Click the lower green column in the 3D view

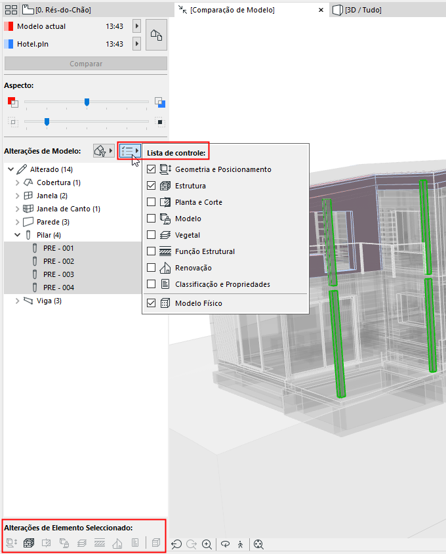click(x=337, y=343)
